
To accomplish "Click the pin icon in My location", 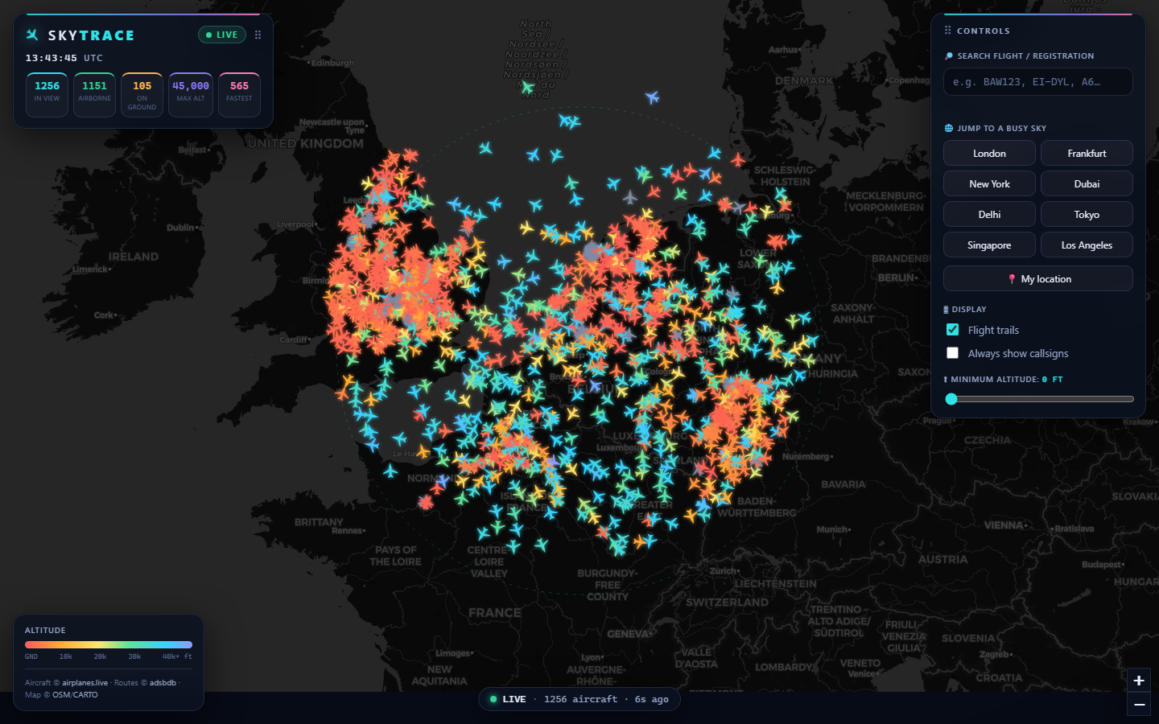I will 1012,279.
